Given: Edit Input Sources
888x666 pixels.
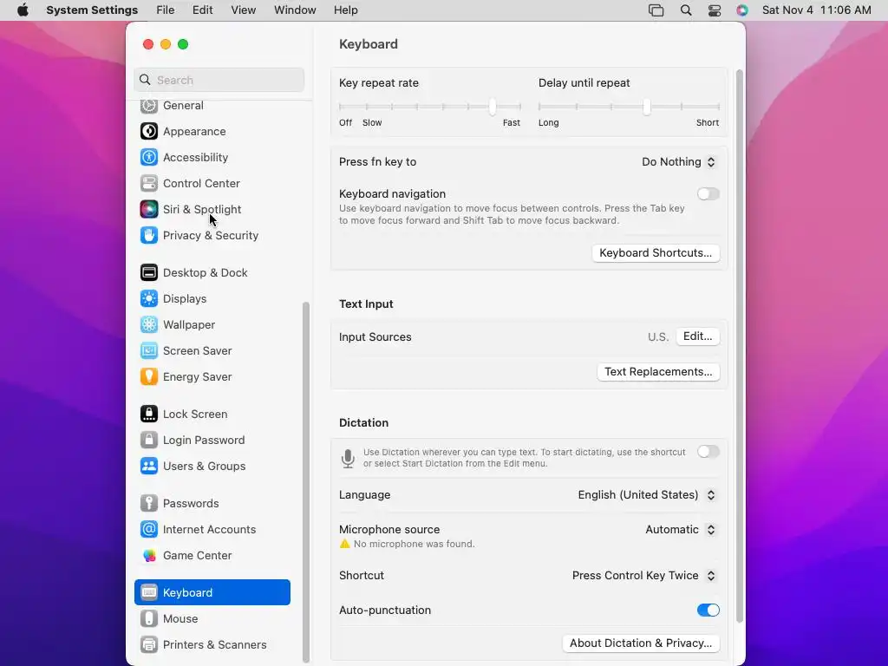Looking at the screenshot, I should coord(698,336).
